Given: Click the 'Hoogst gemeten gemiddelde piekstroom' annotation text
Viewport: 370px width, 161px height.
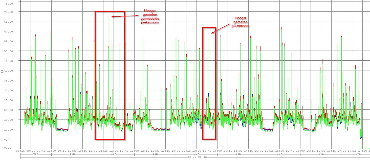Looking at the screenshot, I should pos(151,16).
